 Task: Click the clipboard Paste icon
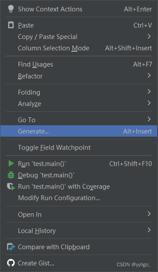[11, 25]
